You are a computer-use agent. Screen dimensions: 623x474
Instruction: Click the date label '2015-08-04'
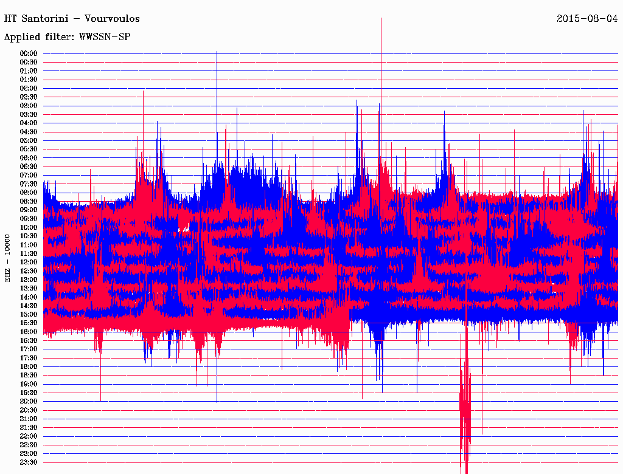[587, 19]
